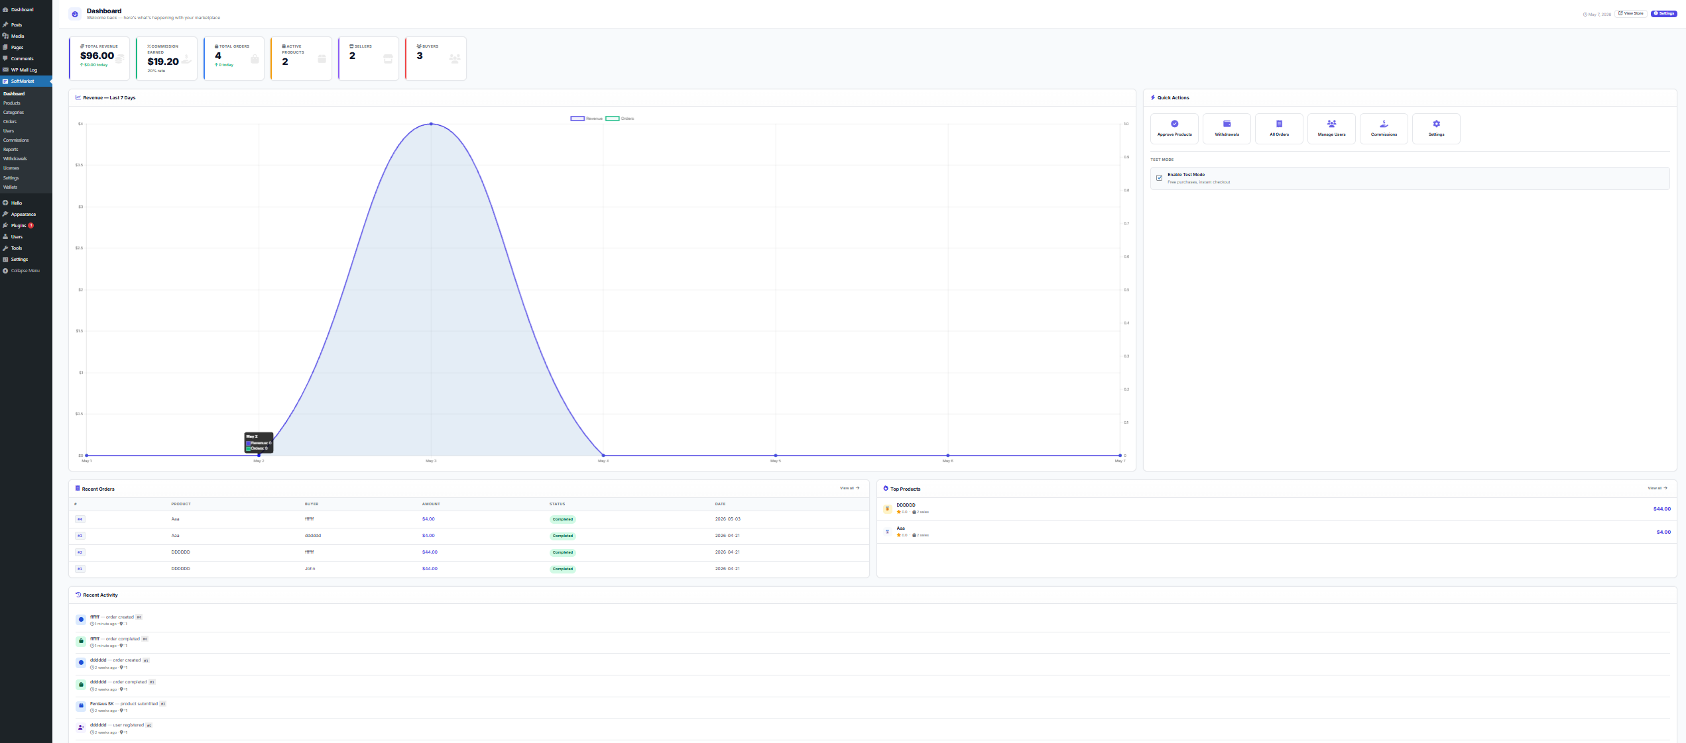Viewport: 1686px width, 743px height.
Task: Click the $19.20 commission earned value
Action: click(x=163, y=62)
